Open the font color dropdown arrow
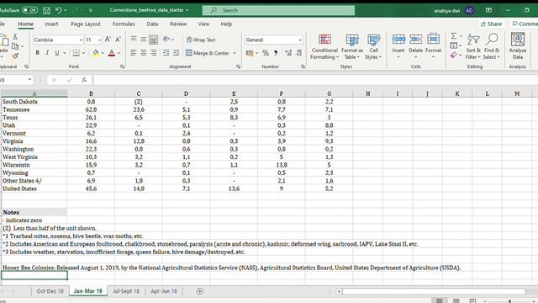 click(119, 53)
